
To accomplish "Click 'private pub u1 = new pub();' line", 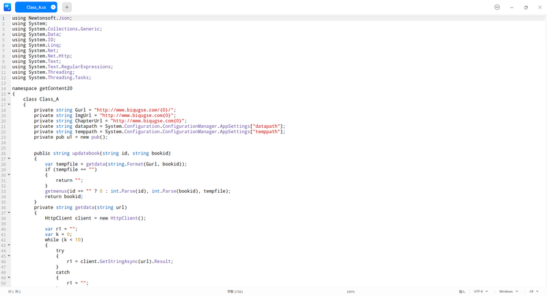I will click(71, 137).
